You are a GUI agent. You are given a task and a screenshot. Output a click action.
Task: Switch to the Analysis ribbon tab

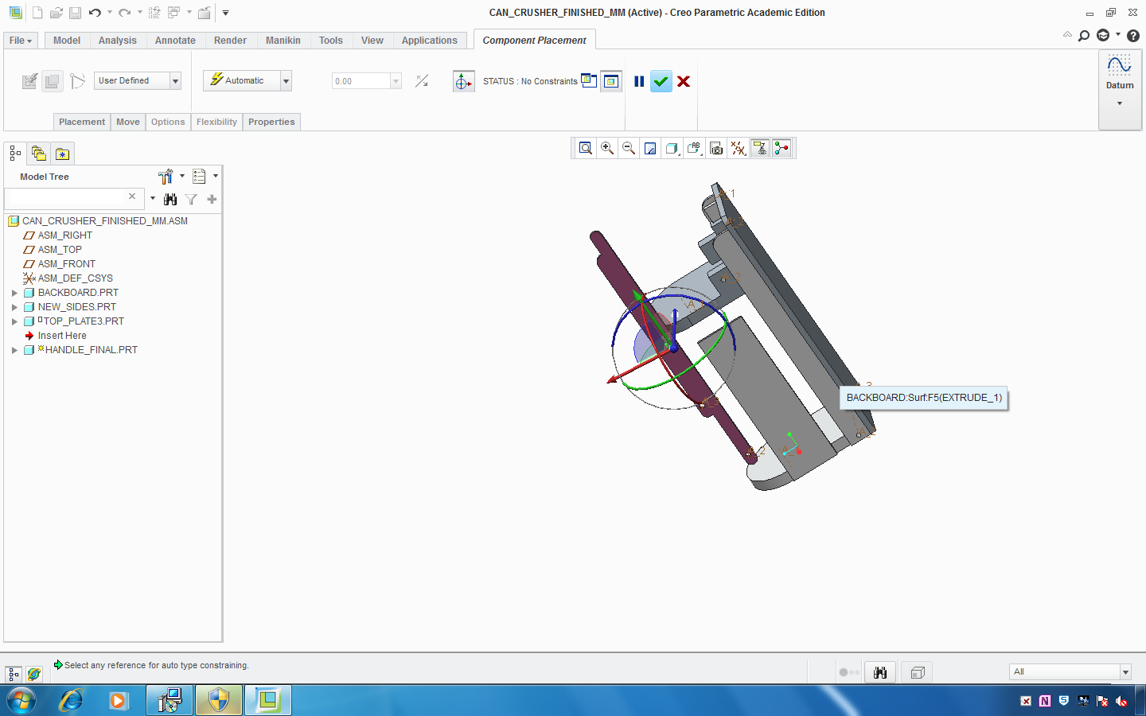click(118, 41)
